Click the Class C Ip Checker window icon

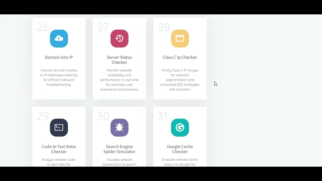click(x=180, y=38)
